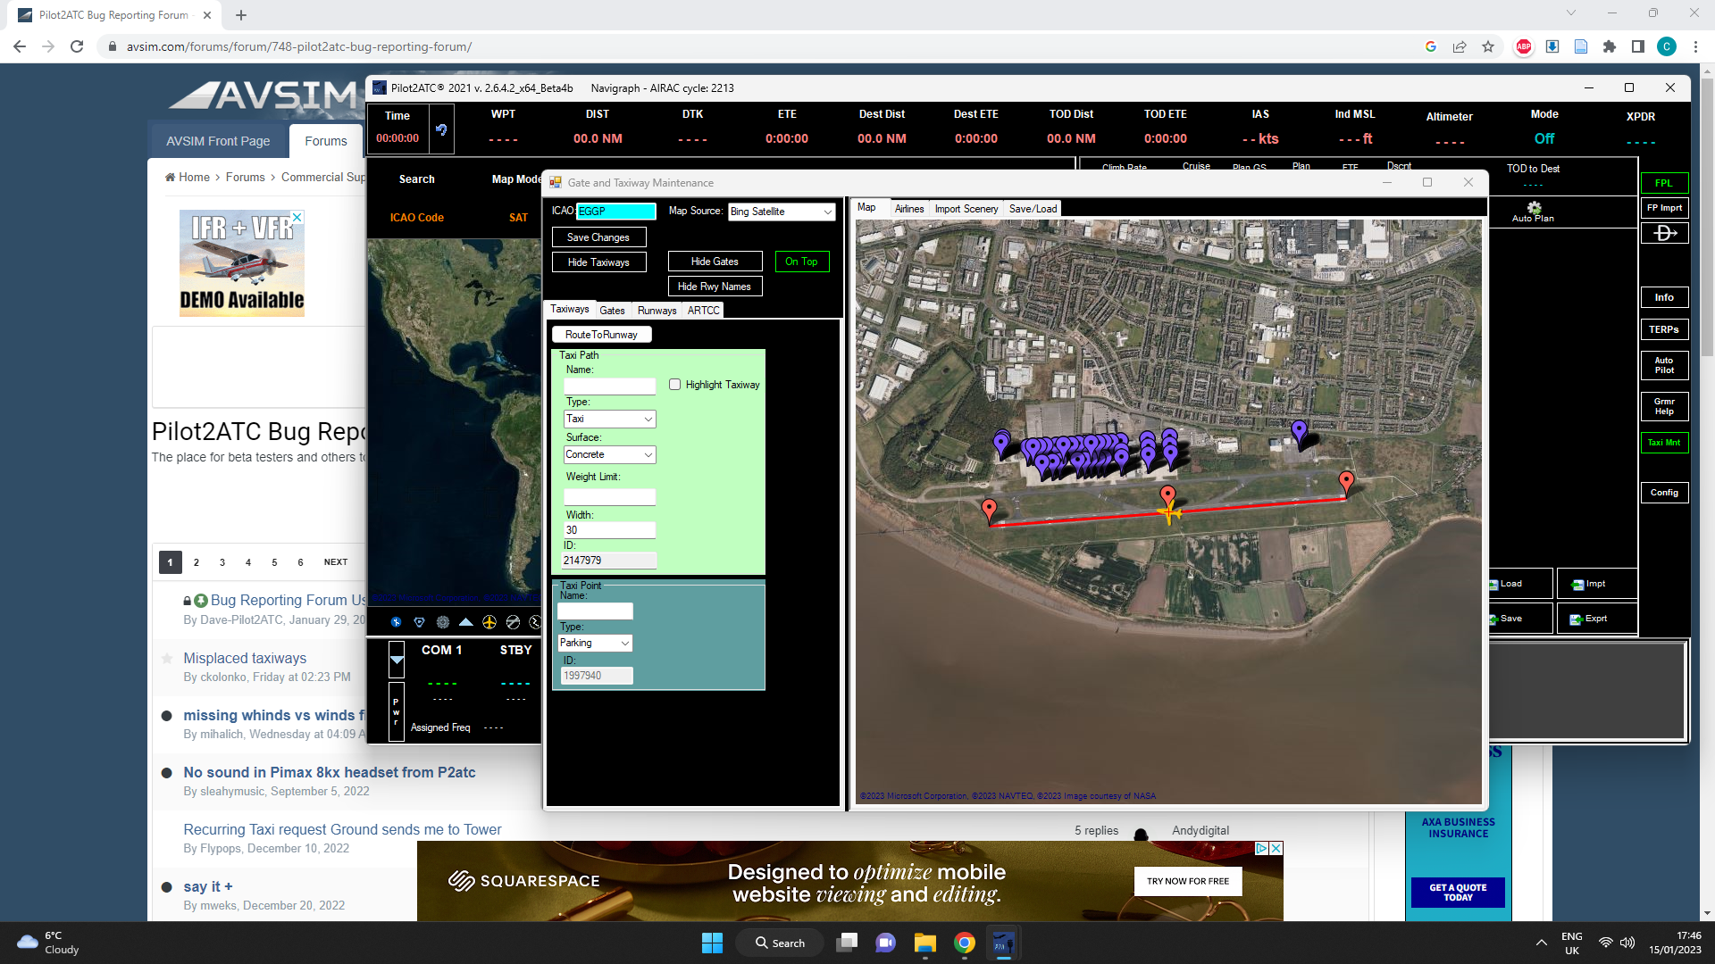Viewport: 1715px width, 964px height.
Task: Go to forum page 2
Action: [x=197, y=562]
